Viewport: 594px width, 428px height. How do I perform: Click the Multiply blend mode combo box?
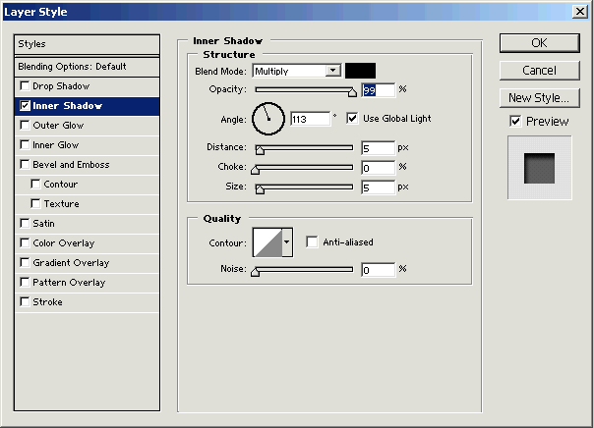[297, 71]
